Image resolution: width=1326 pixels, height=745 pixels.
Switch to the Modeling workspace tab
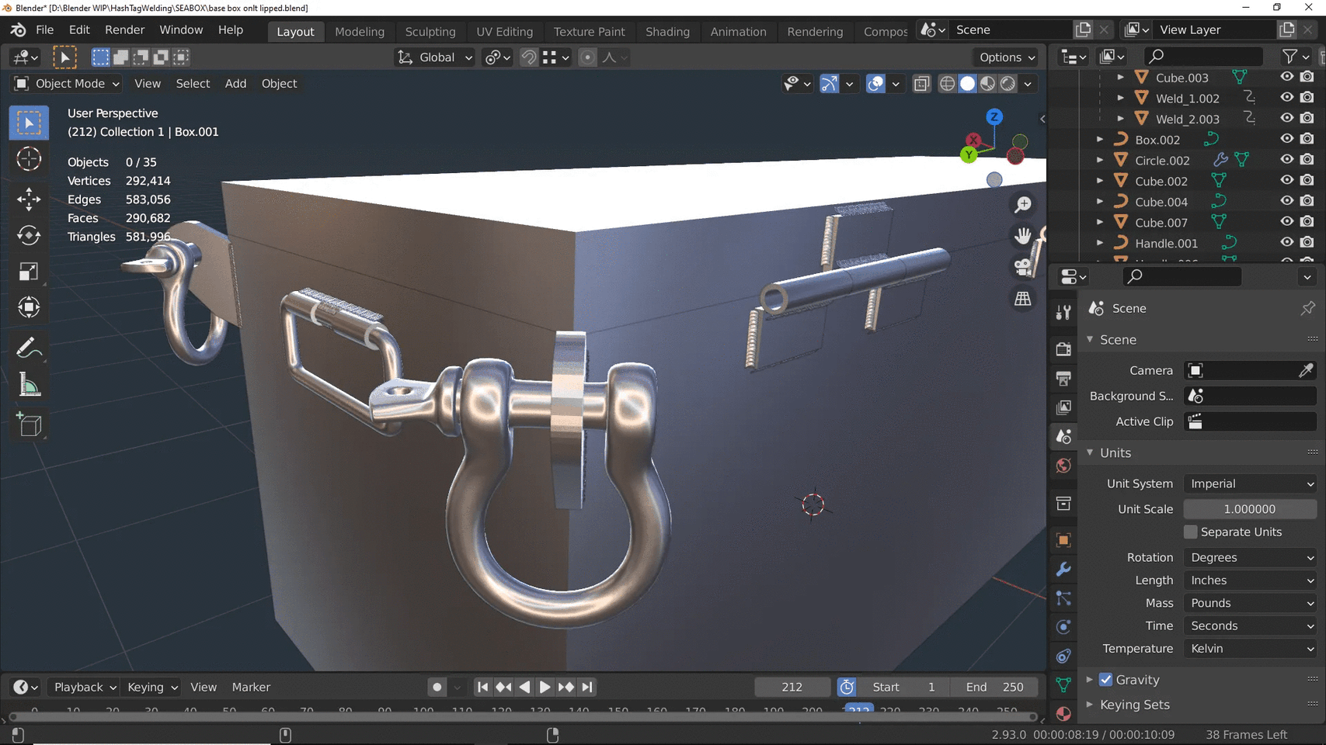coord(360,32)
